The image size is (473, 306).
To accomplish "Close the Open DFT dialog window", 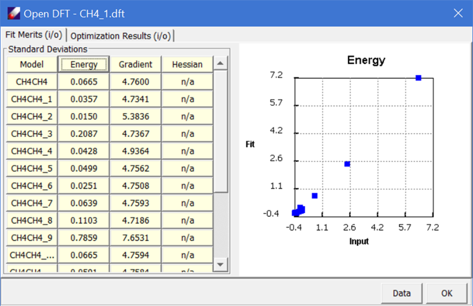I will pyautogui.click(x=458, y=14).
